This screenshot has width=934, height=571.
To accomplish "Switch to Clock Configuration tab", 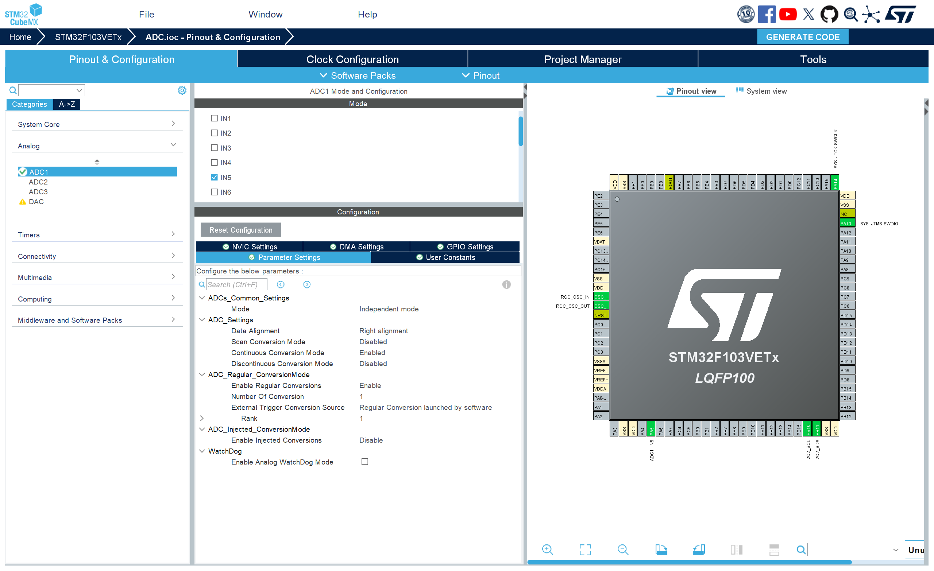I will 352,59.
